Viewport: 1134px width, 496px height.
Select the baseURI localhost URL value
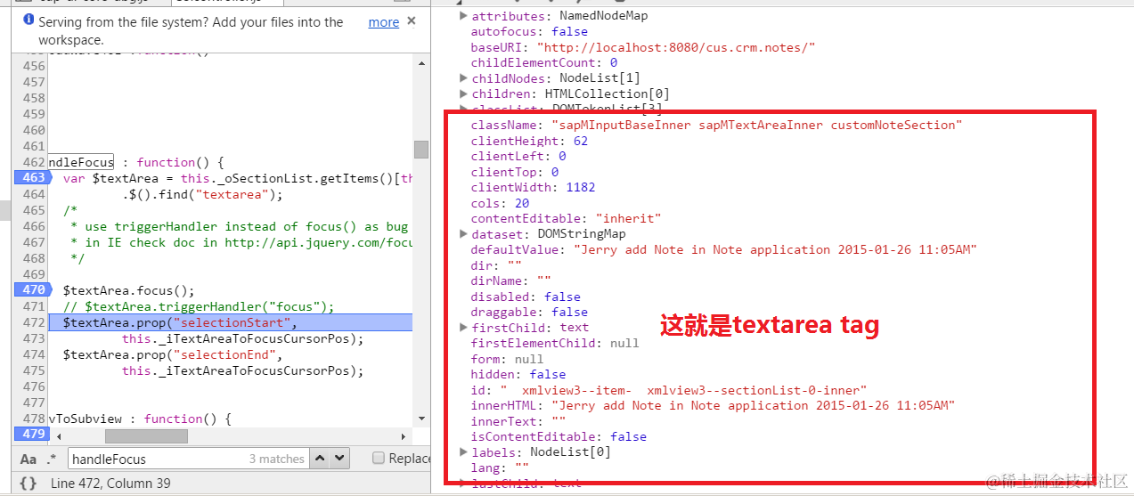pos(676,47)
